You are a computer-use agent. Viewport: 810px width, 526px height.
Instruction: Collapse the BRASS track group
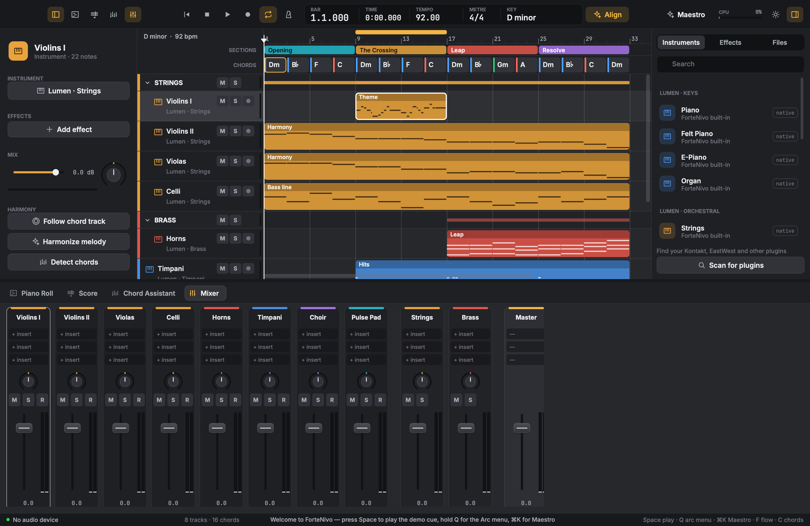148,220
